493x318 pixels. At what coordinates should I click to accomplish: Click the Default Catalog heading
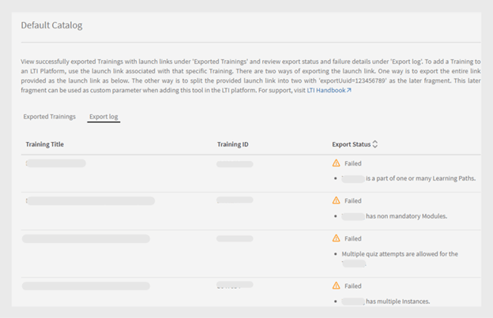51,25
